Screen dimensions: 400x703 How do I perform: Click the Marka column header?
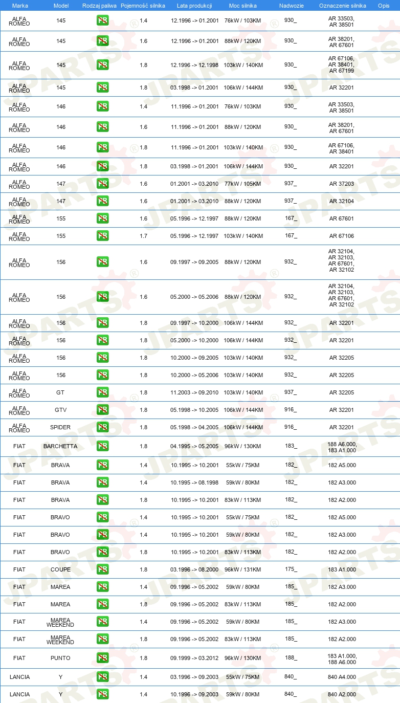click(19, 5)
